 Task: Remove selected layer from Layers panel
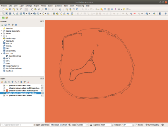click(x=28, y=82)
